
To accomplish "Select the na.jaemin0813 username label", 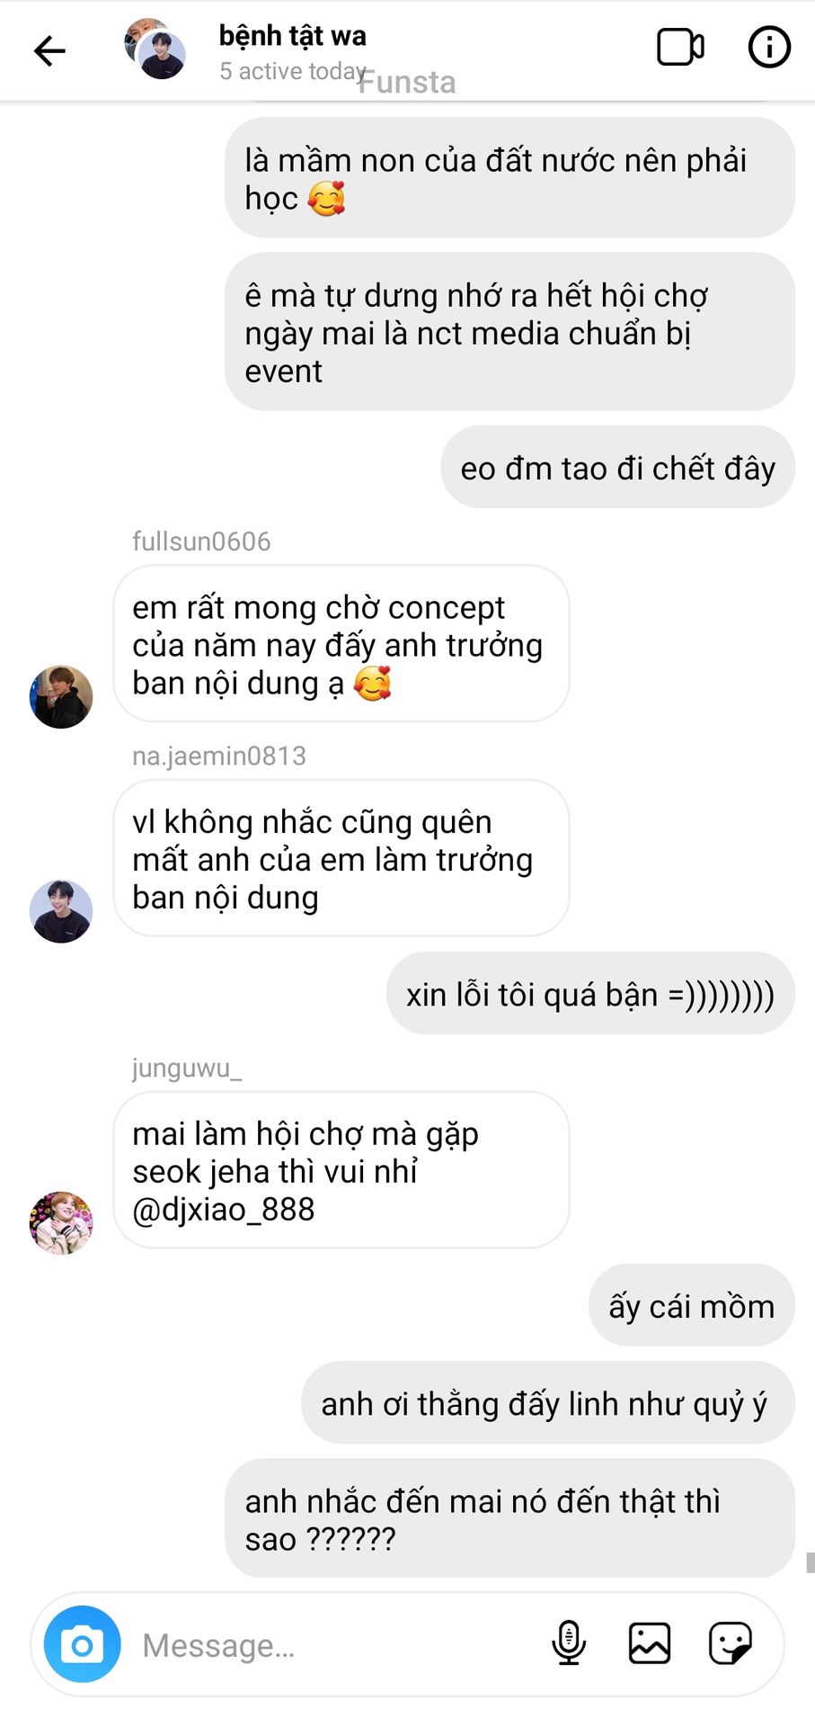I will click(219, 756).
